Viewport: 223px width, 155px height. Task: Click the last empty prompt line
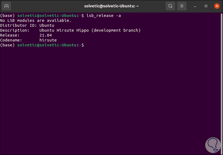[42, 45]
